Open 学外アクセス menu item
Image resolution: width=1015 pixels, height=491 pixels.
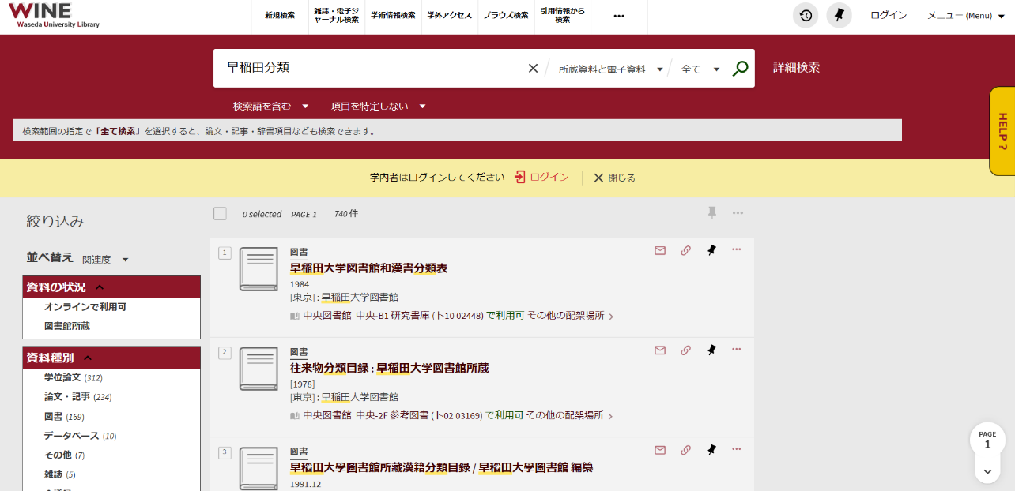tap(449, 16)
